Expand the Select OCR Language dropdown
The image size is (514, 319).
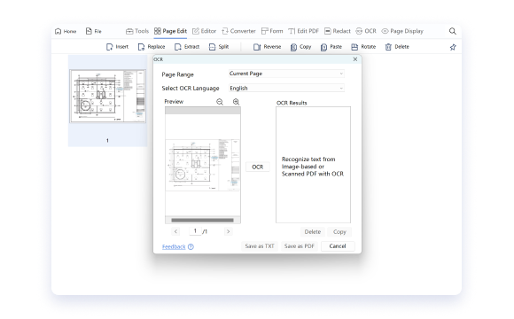tap(286, 89)
